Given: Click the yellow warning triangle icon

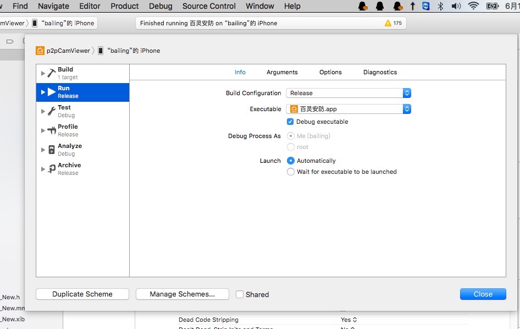Looking at the screenshot, I should point(388,23).
